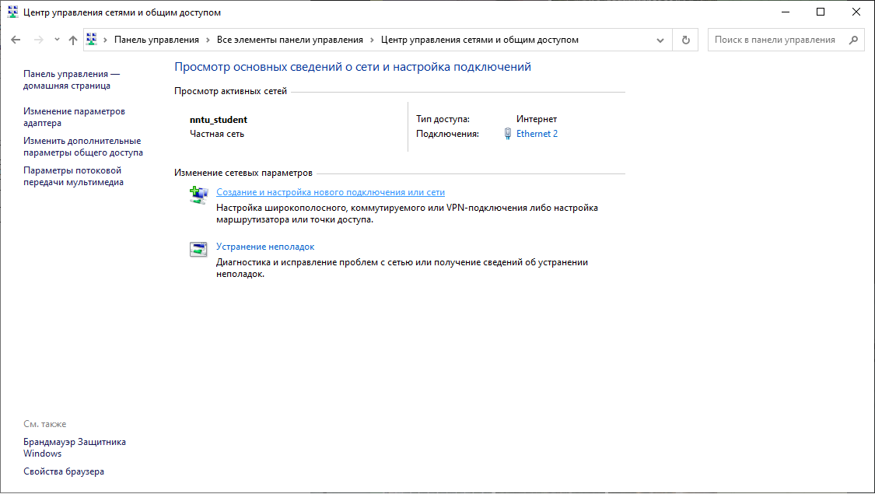This screenshot has width=875, height=494.
Task: Expand chevron after 'Панель управления' breadcrumb
Action: 208,40
